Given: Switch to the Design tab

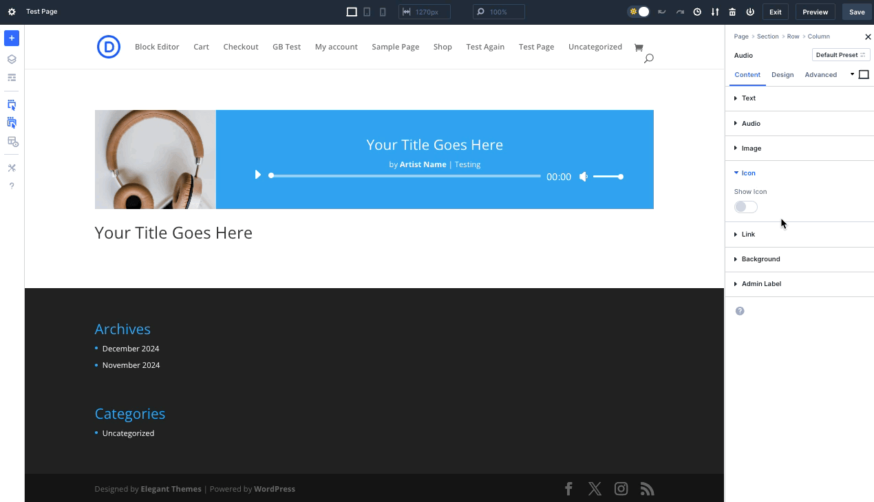Looking at the screenshot, I should point(782,75).
